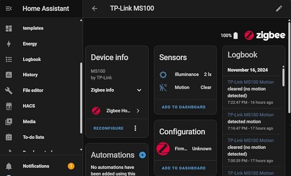Click the Illuminance sensor gear icon
Image resolution: width=291 pixels, height=176 pixels.
[x=163, y=75]
